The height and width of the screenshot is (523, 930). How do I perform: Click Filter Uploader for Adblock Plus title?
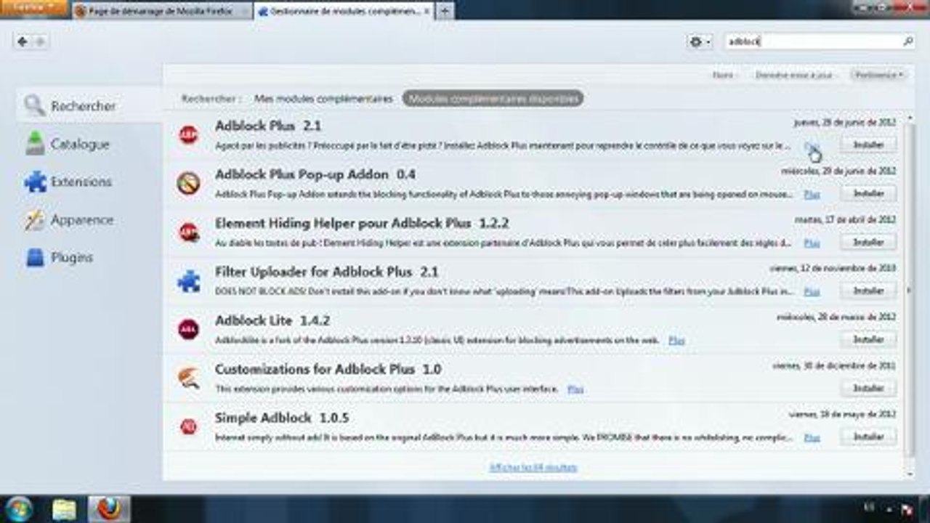click(327, 272)
